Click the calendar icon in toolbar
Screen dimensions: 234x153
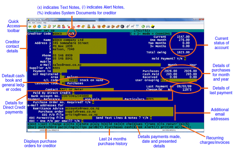pyautogui.click(x=137, y=27)
